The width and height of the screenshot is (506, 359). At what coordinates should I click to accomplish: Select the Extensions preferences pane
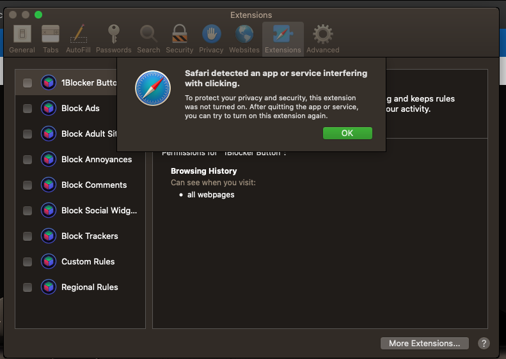pyautogui.click(x=283, y=39)
